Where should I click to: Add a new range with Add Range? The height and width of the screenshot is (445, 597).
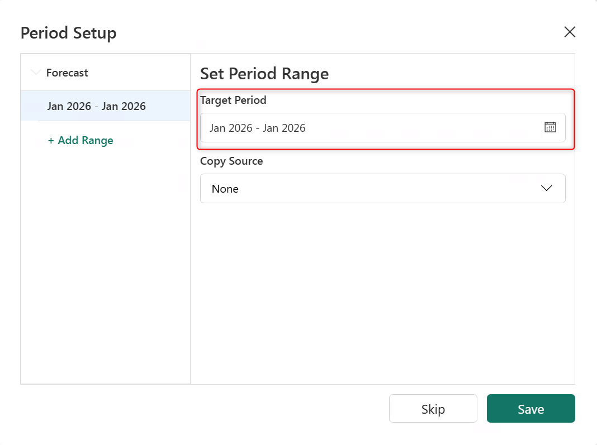(x=80, y=141)
